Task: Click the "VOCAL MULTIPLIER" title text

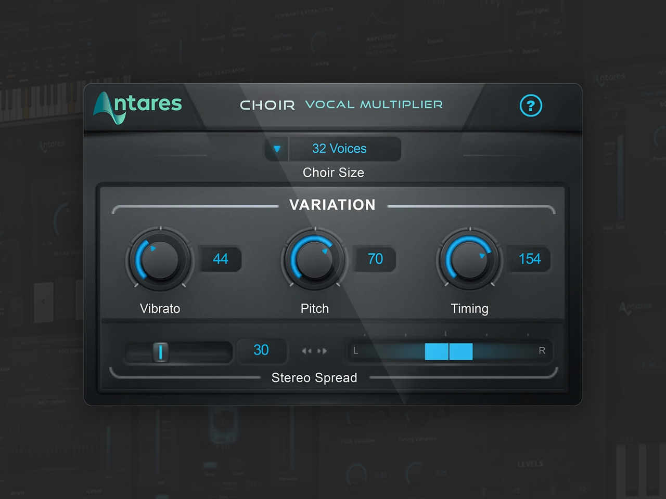Action: click(374, 104)
